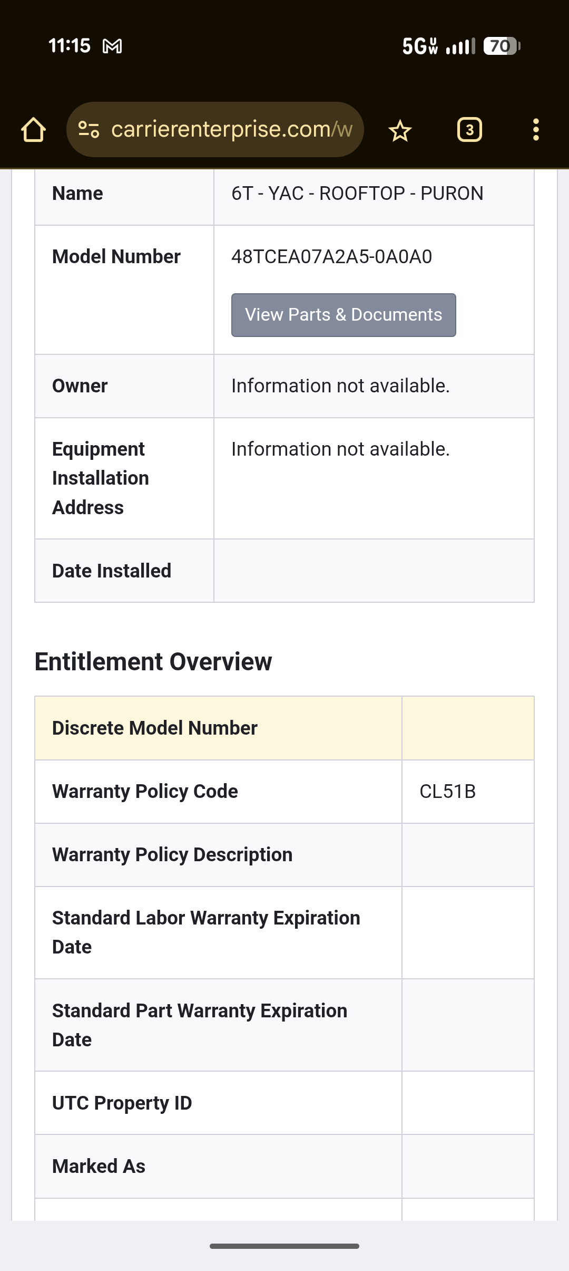
Task: Open Chrome's three-dot overflow menu
Action: click(536, 130)
